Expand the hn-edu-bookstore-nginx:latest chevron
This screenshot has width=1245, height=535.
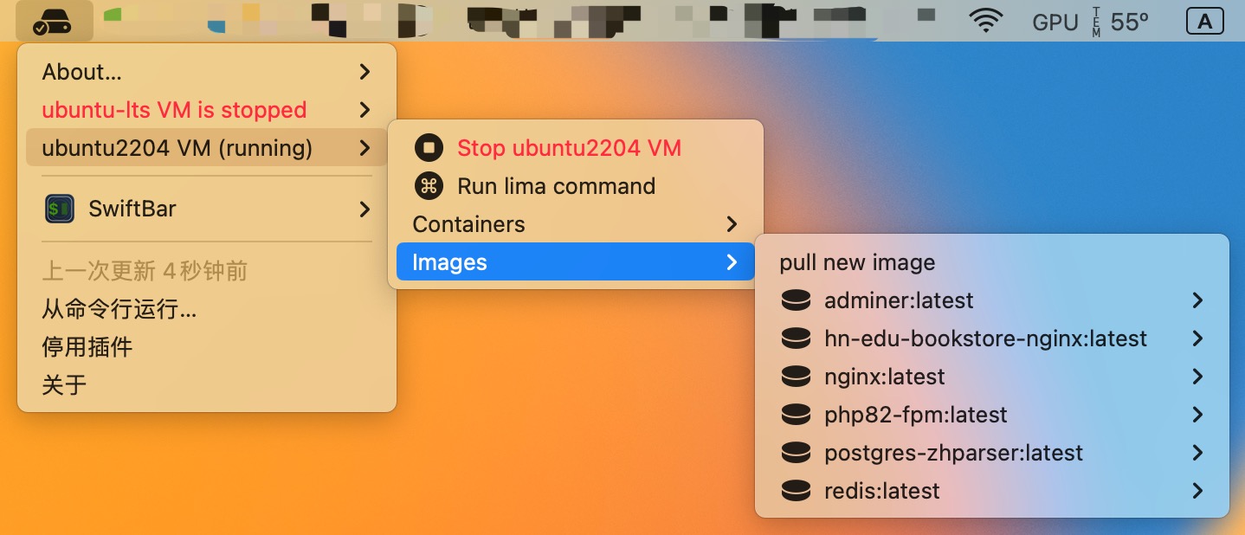[1197, 338]
